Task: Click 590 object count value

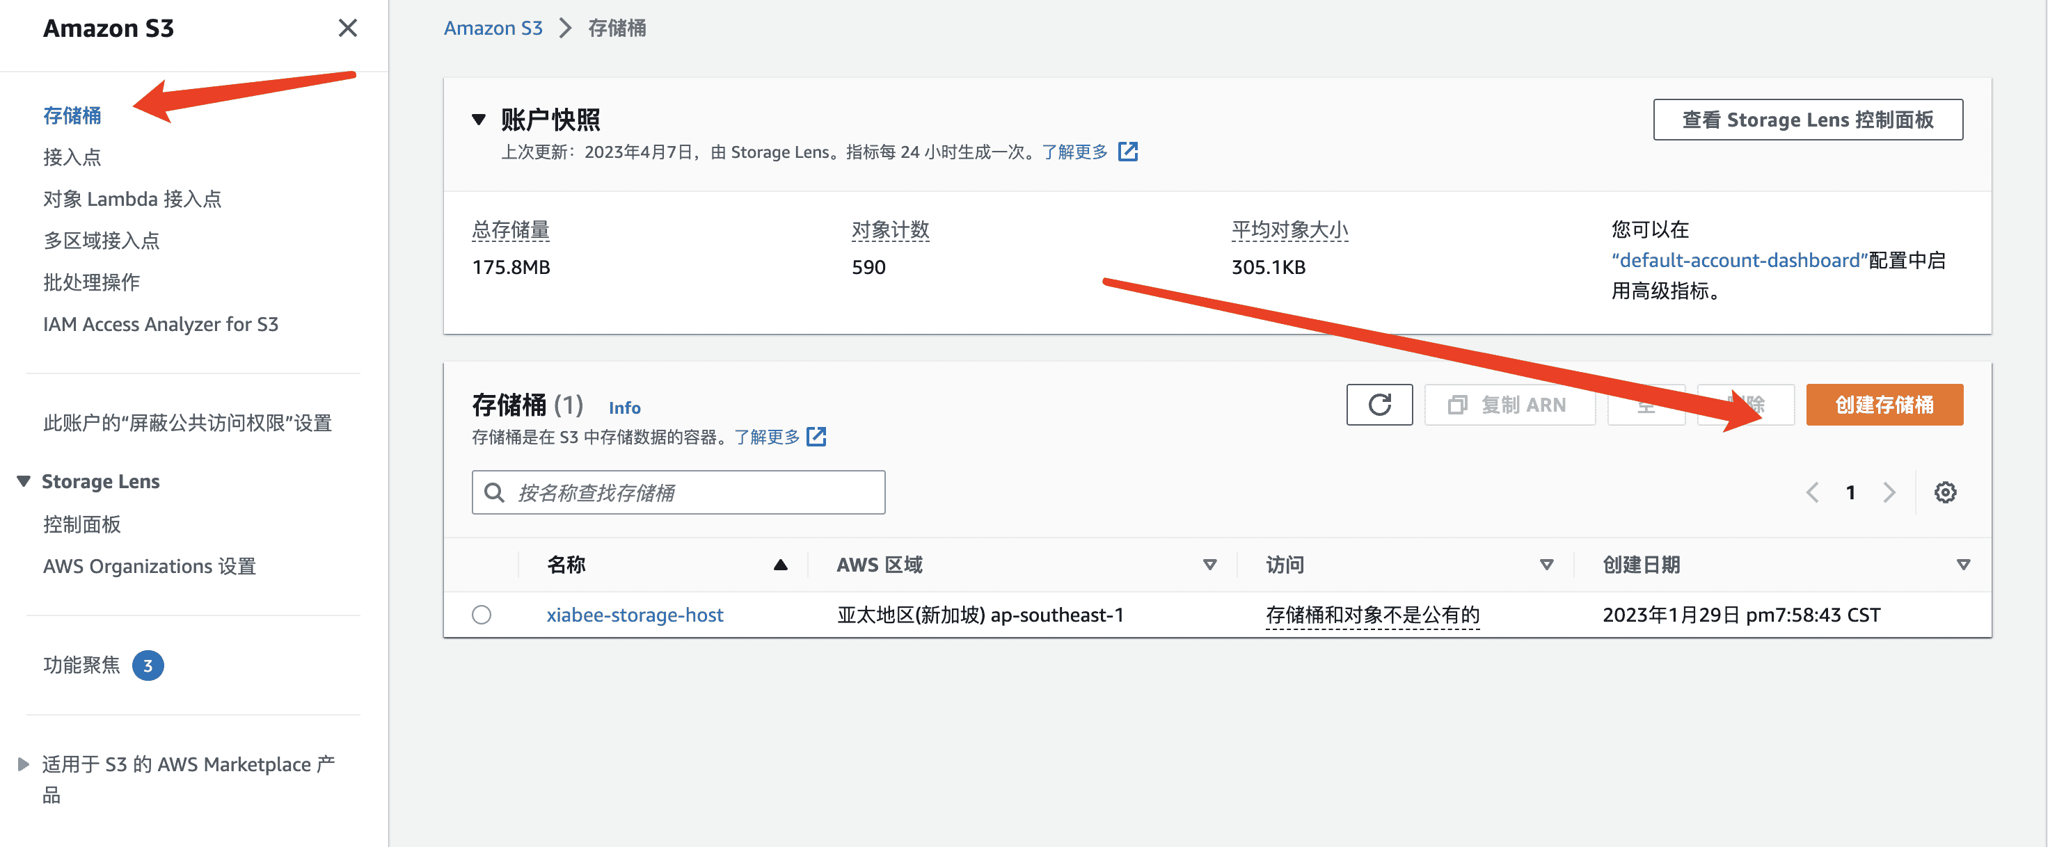Action: [868, 266]
